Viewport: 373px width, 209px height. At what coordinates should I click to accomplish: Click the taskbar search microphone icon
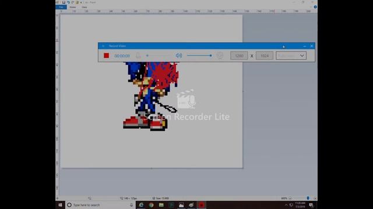131,205
